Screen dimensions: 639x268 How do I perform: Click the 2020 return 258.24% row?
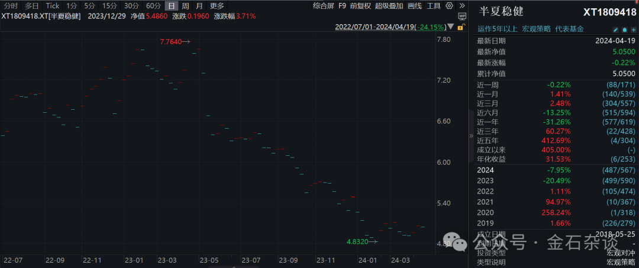tap(556, 213)
